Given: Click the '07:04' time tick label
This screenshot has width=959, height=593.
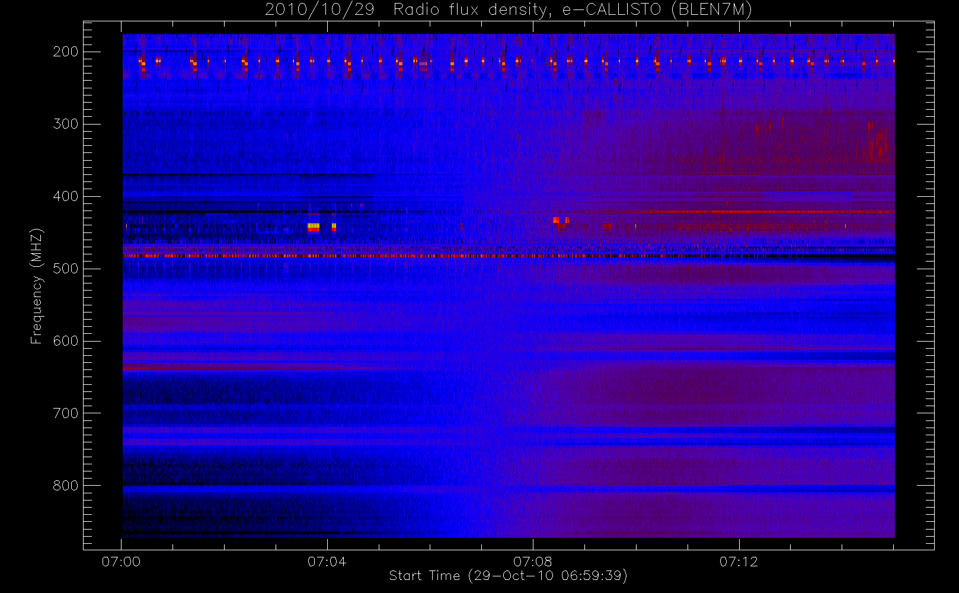Looking at the screenshot, I should click(327, 562).
